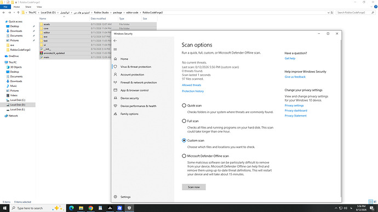
Task: Select the Microsoft Defender Offline scan option
Action: pyautogui.click(x=184, y=156)
